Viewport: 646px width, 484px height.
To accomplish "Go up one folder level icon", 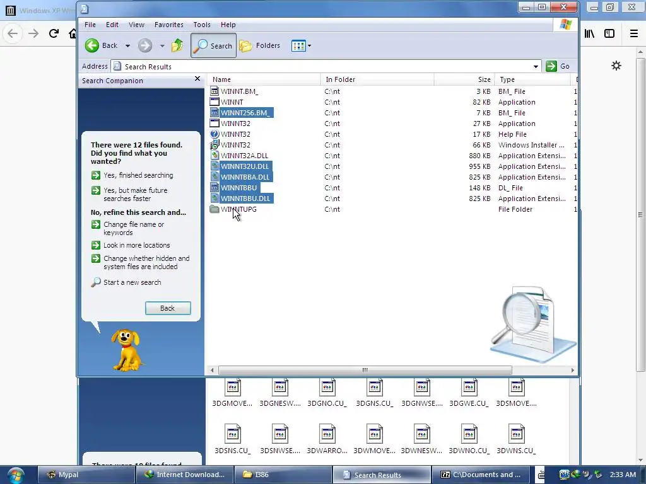I will tap(177, 45).
